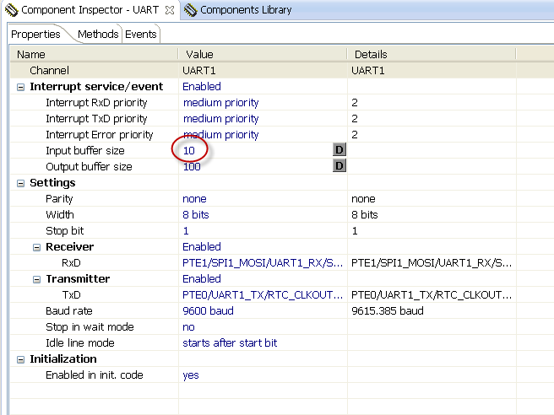The height and width of the screenshot is (415, 554).
Task: Collapse the Transmitter subgroup
Action: pos(36,279)
